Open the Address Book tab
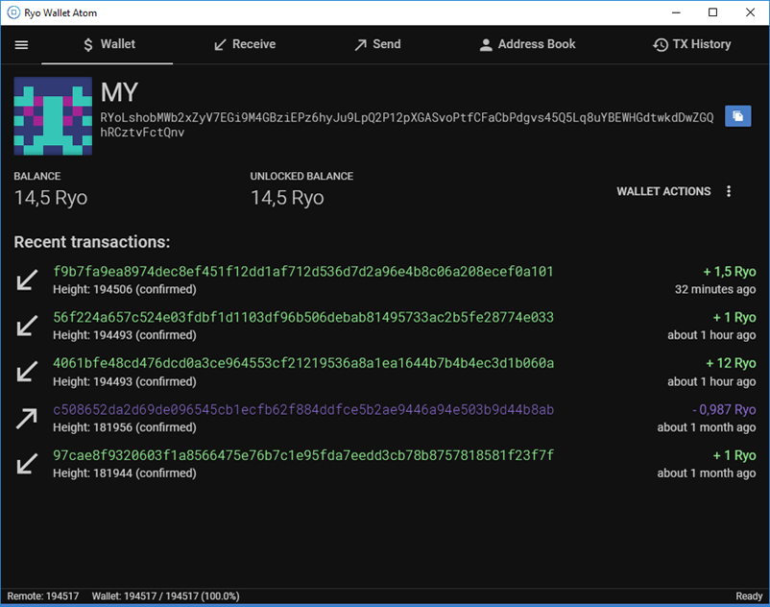 (x=527, y=45)
